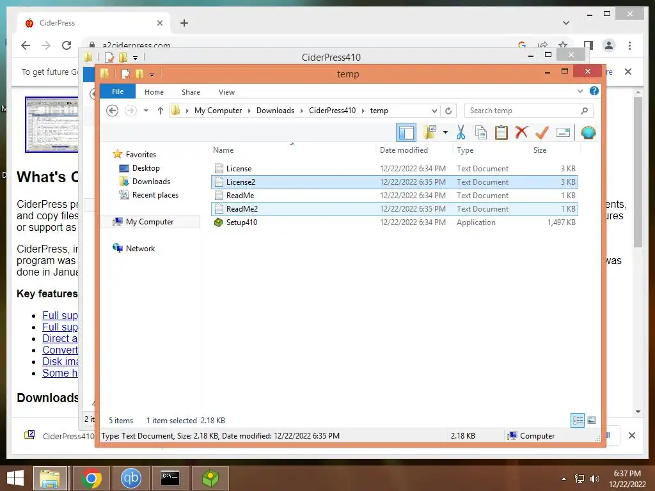Viewport: 655px width, 491px height.
Task: Click Chrome back arrow button
Action: coord(26,45)
